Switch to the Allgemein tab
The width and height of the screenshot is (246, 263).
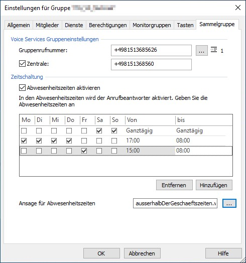tap(19, 25)
